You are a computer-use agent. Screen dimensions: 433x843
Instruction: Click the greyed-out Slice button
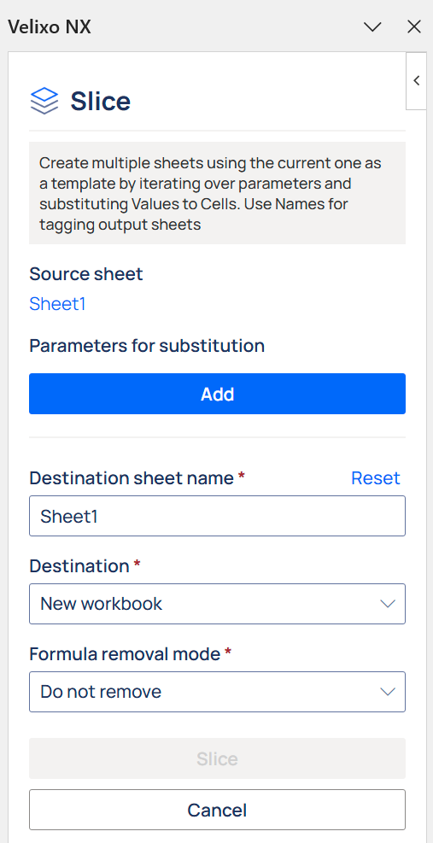tap(217, 758)
